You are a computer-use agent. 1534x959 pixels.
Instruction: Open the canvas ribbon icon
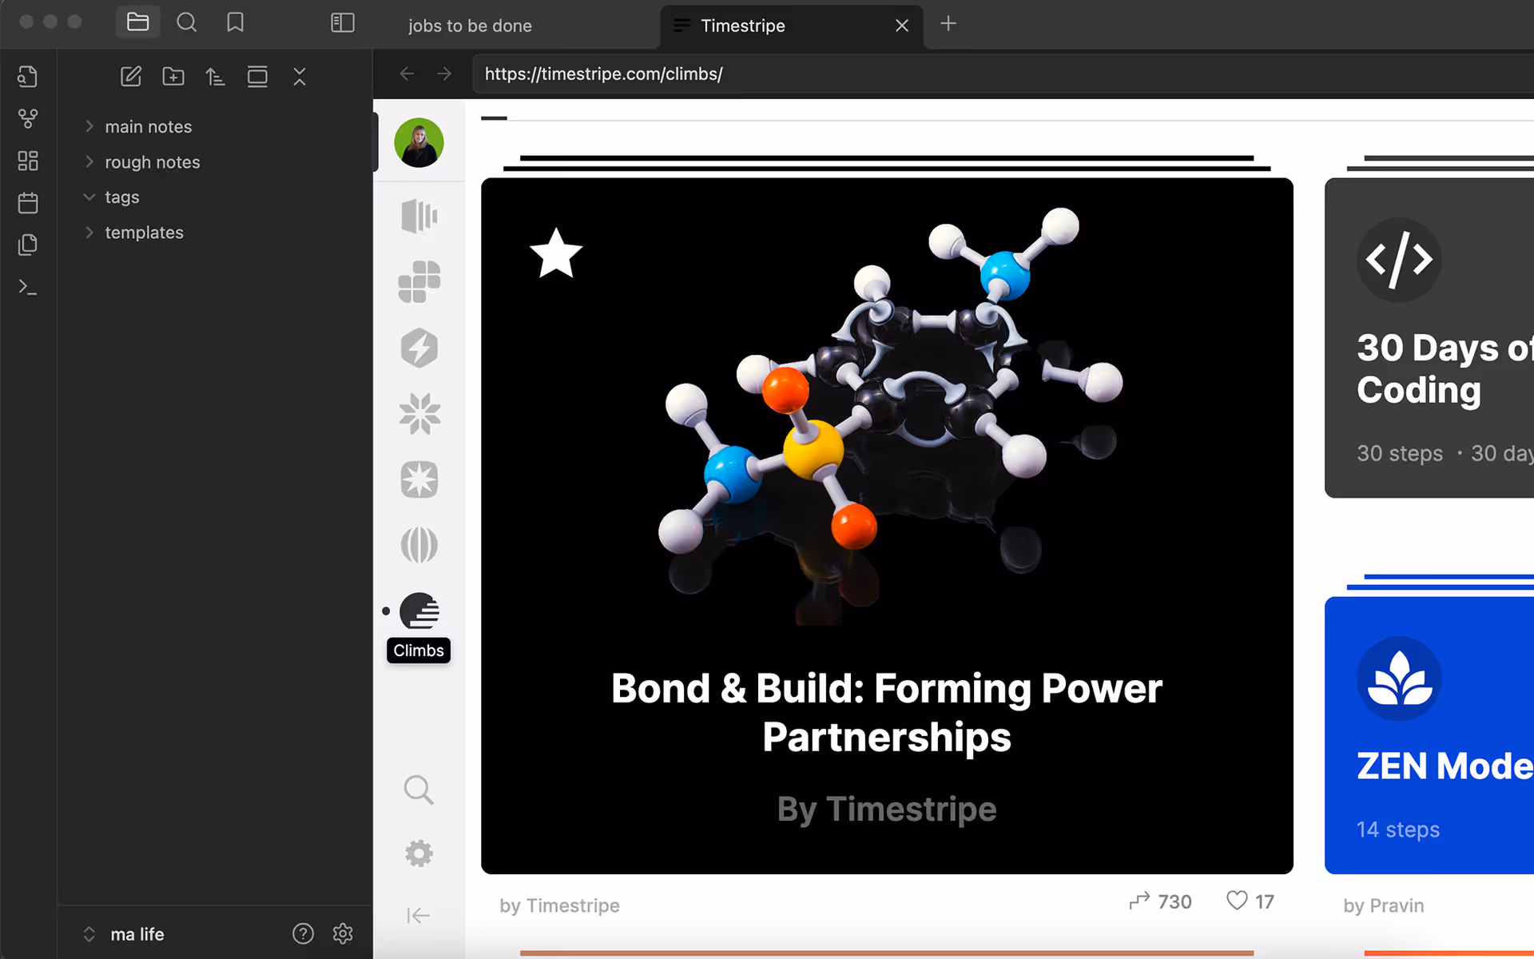(x=28, y=161)
